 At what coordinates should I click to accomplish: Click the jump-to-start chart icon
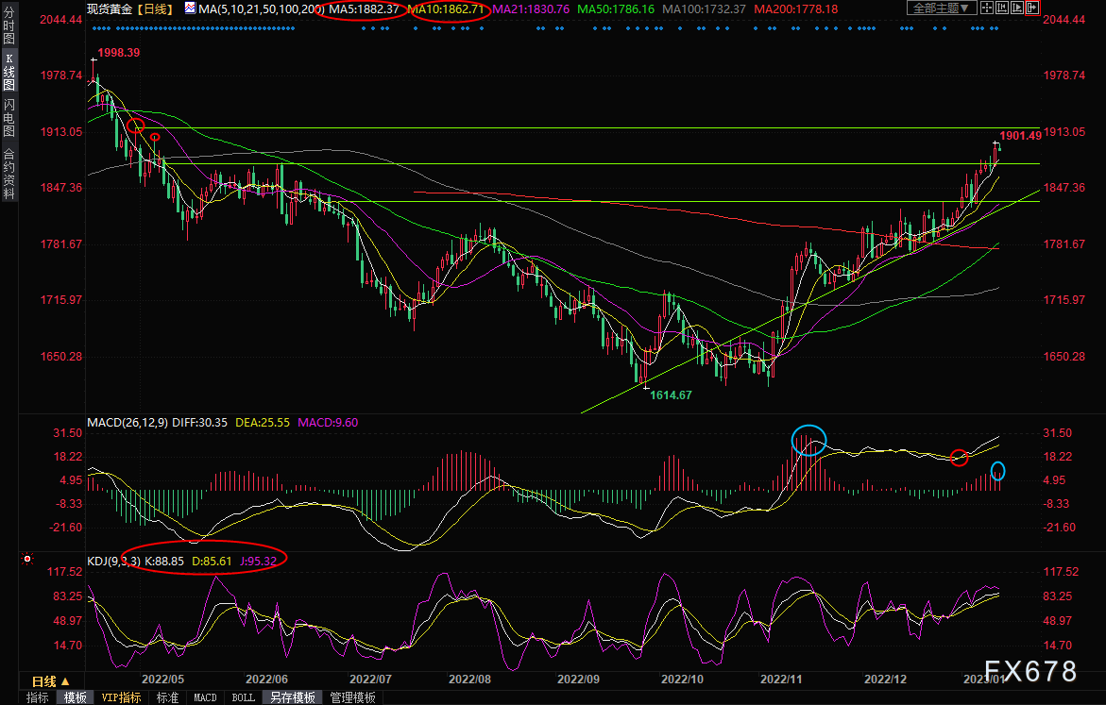coord(1002,8)
